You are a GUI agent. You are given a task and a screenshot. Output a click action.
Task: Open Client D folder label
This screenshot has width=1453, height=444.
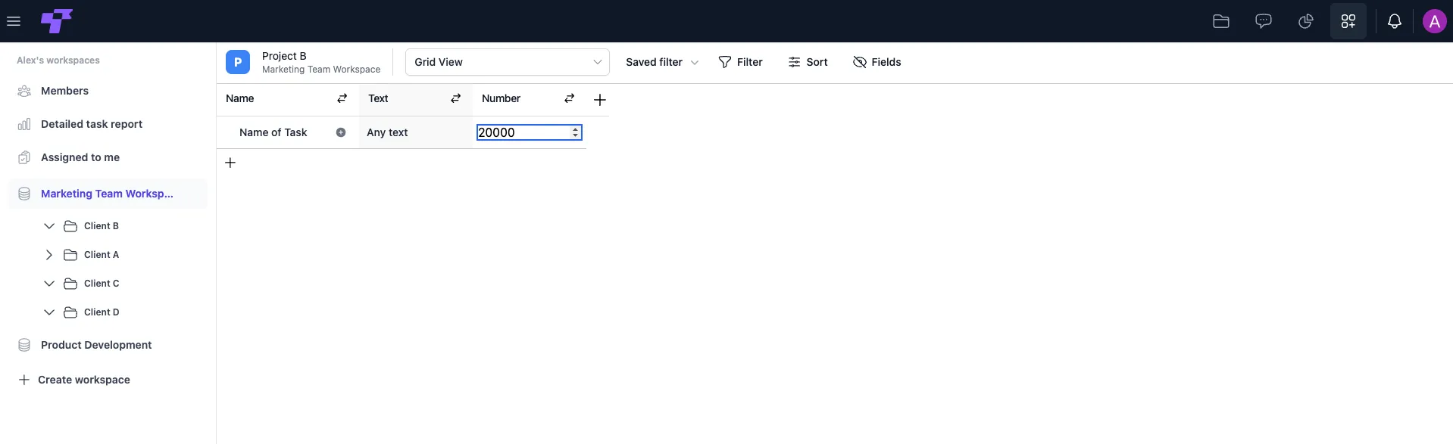[x=102, y=312]
